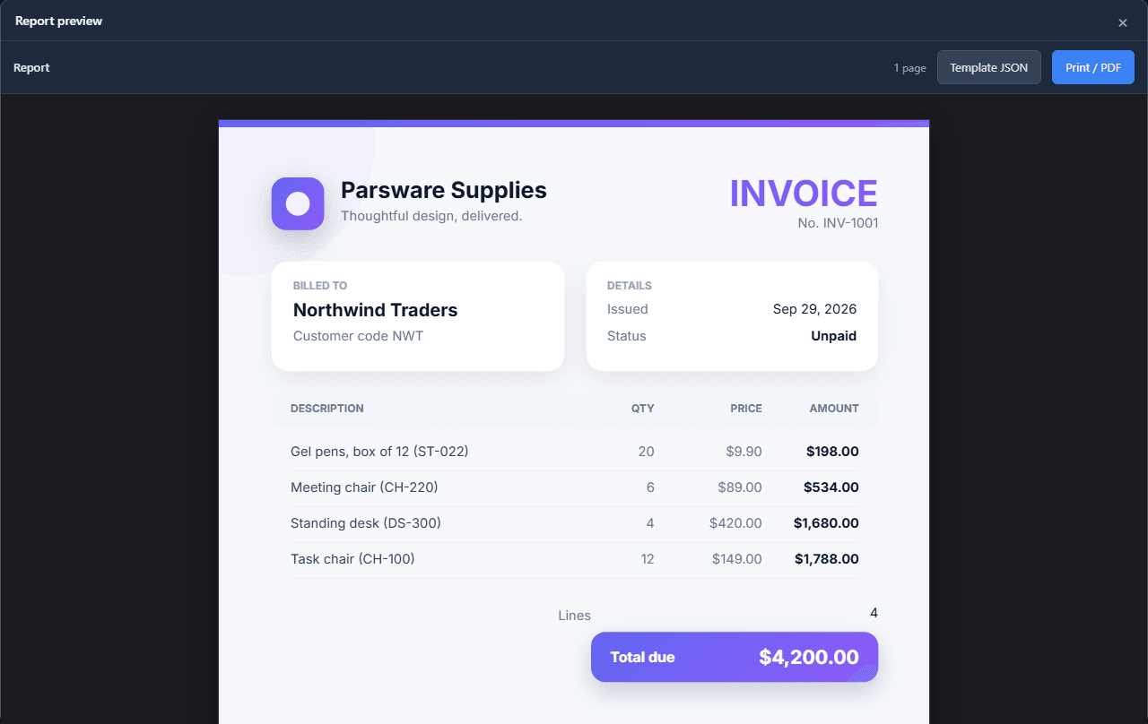This screenshot has width=1148, height=724.
Task: Click the Print / PDF button
Action: (1093, 67)
